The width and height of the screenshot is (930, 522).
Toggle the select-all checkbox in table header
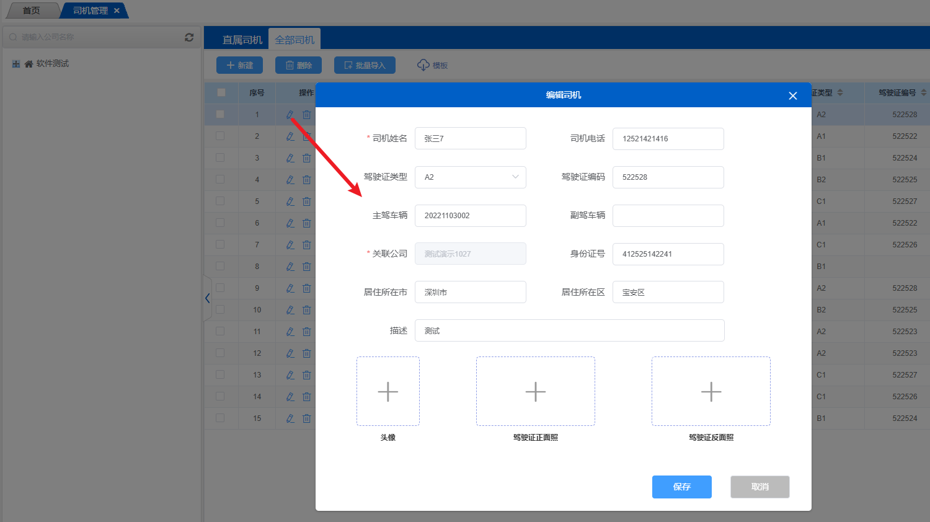tap(221, 92)
